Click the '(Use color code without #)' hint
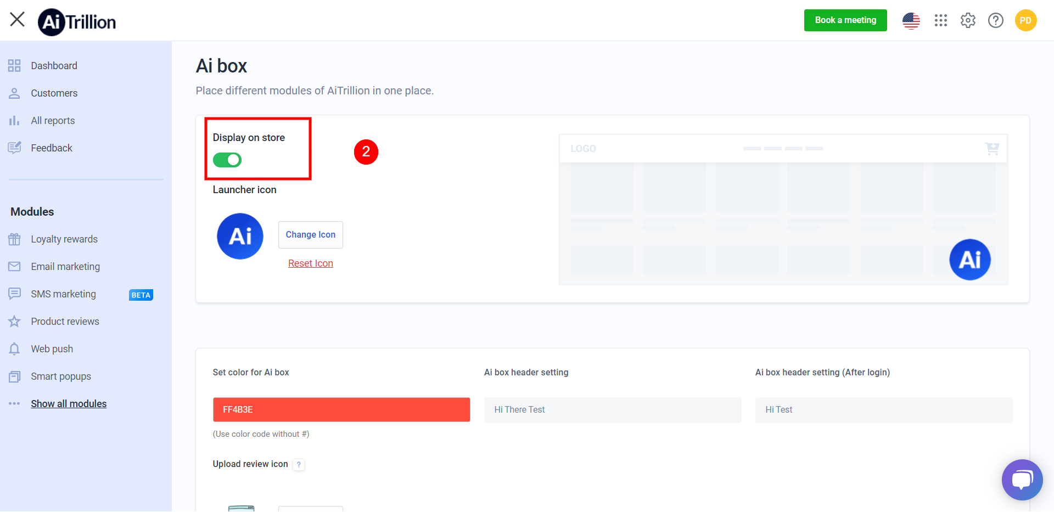 (261, 434)
